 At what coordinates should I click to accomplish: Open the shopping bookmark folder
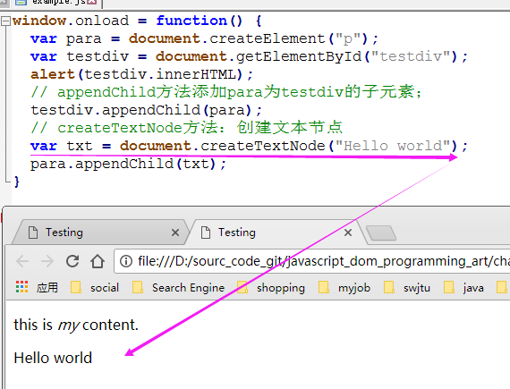click(271, 288)
